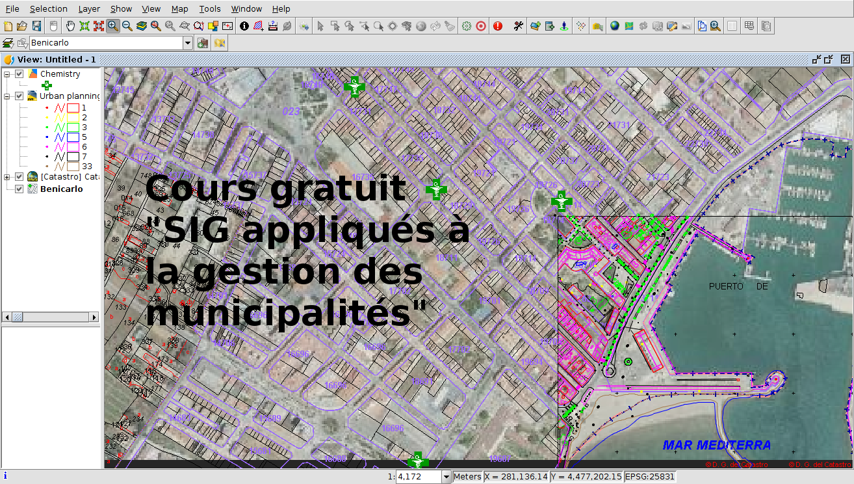The height and width of the screenshot is (484, 854).
Task: Select the Benicarlo layer name
Action: tap(62, 189)
